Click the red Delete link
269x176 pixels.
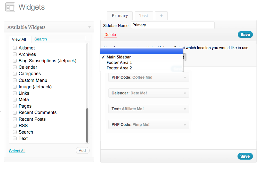pyautogui.click(x=110, y=35)
